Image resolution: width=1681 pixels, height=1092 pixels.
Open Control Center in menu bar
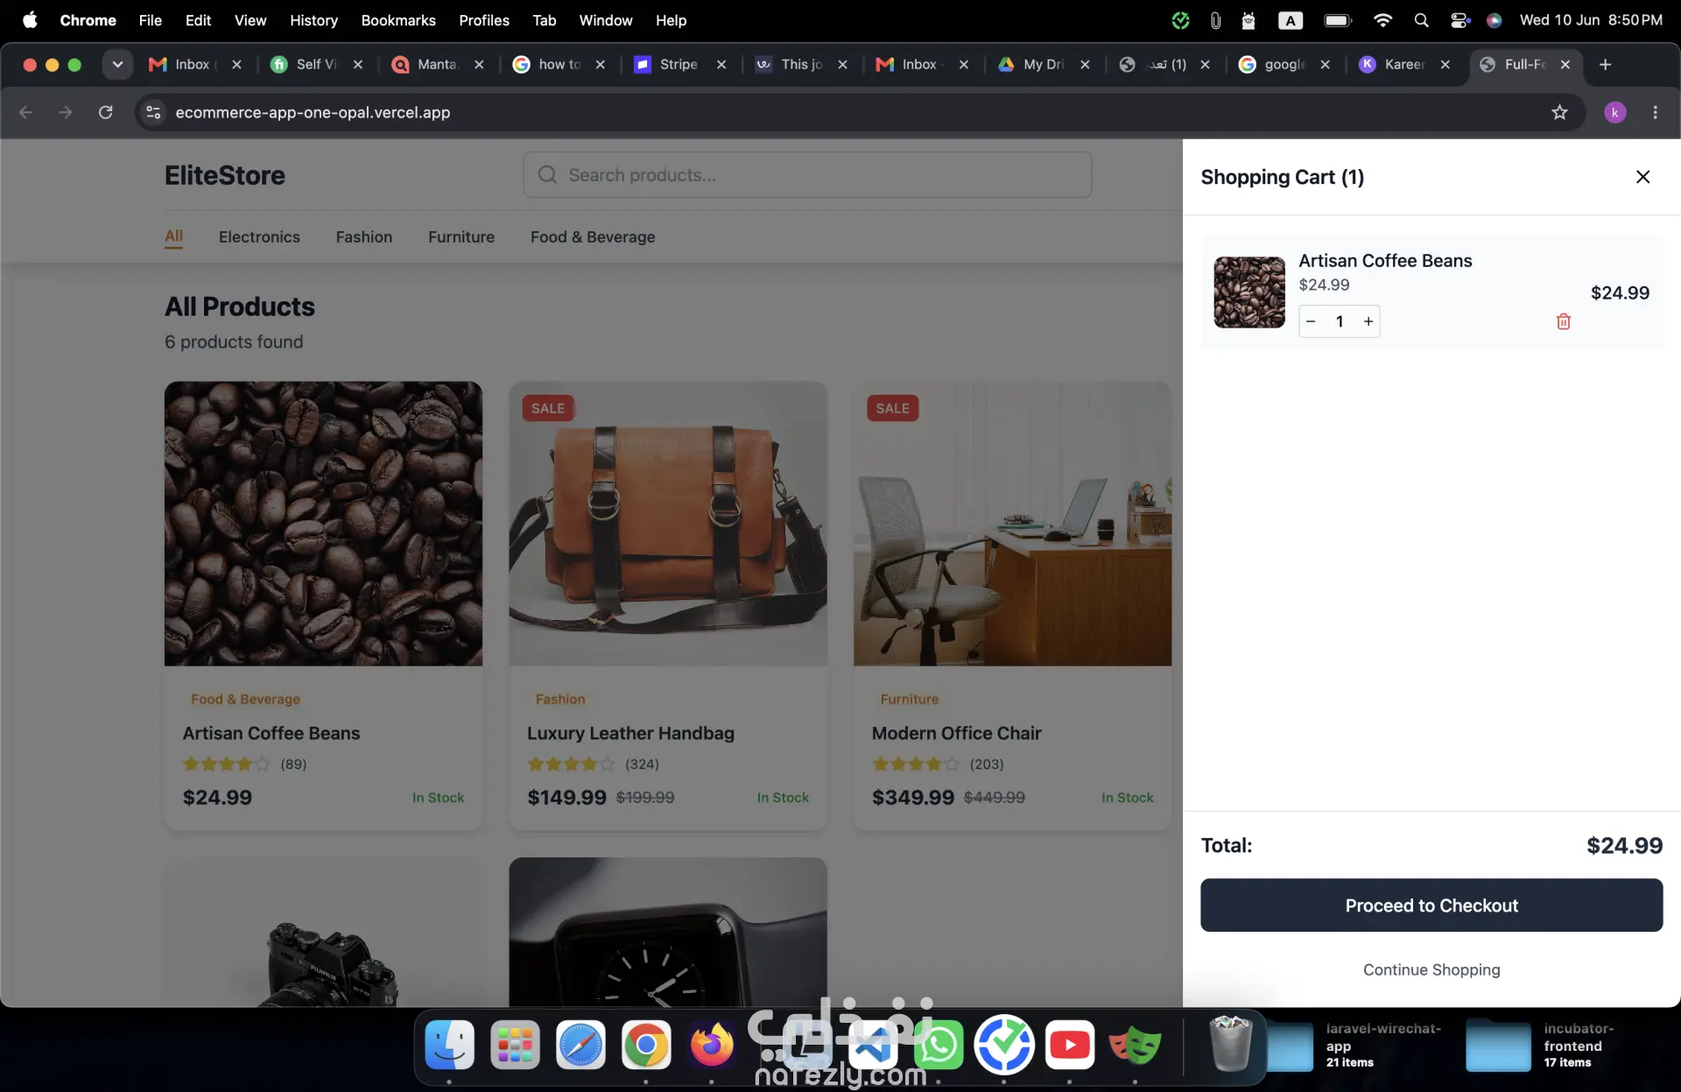tap(1459, 20)
